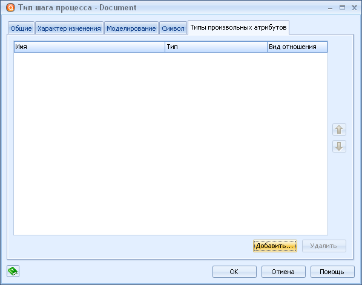Click the Вид отношения column header

[x=297, y=47]
